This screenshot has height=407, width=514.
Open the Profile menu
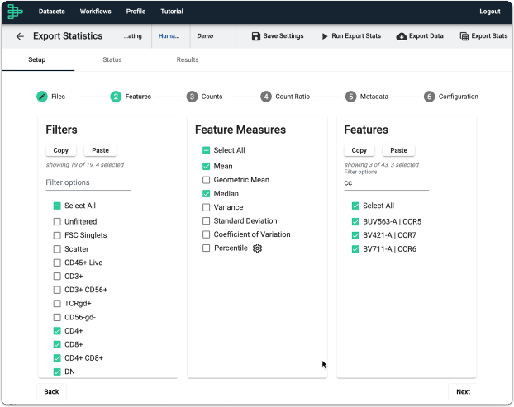[136, 12]
